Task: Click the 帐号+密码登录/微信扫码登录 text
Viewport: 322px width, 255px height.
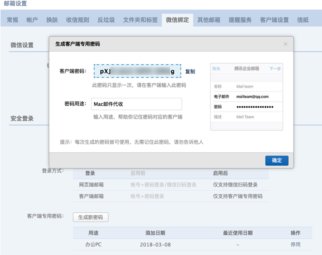Action: coord(163,184)
